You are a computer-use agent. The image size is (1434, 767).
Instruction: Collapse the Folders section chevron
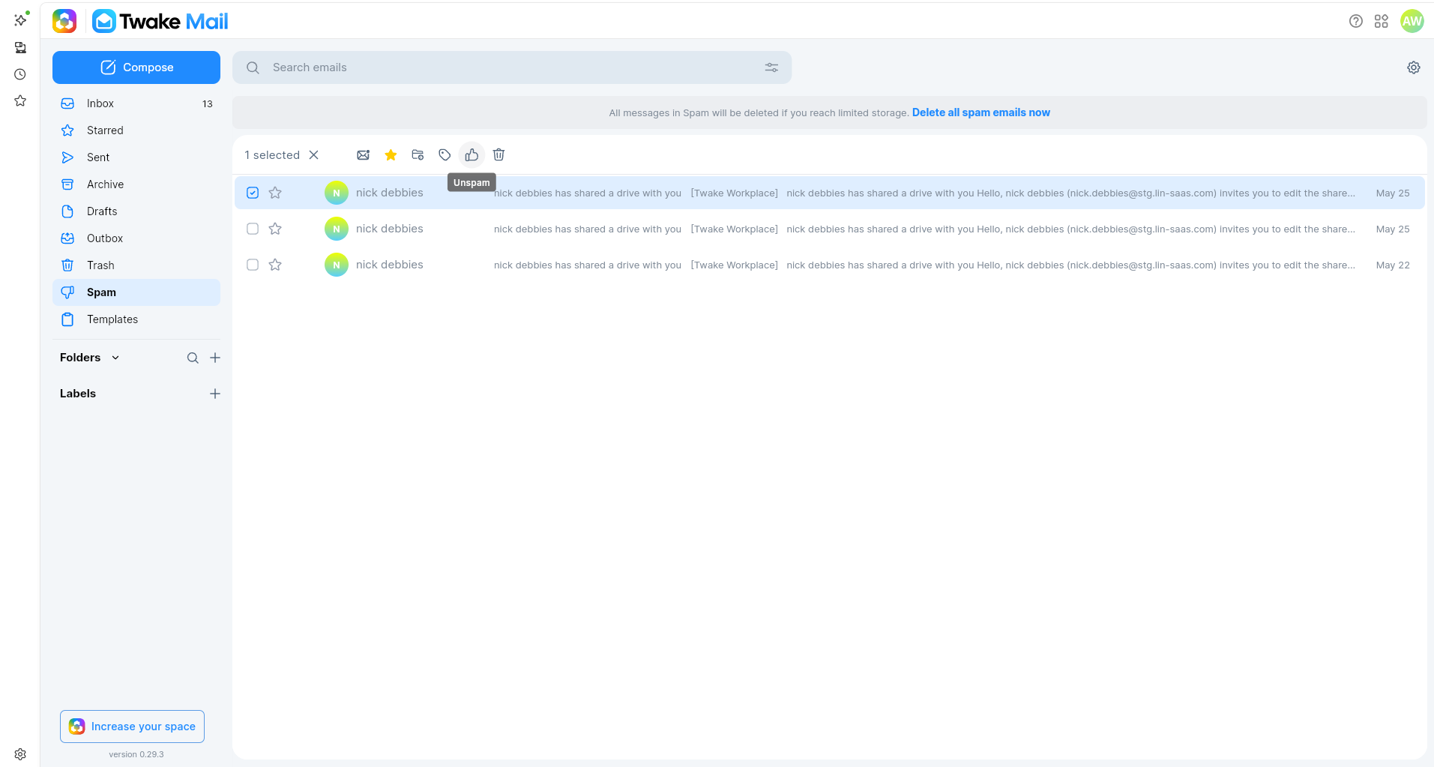[115, 358]
